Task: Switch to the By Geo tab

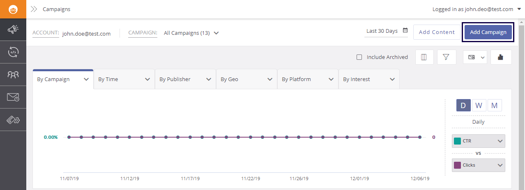Action: coord(246,79)
